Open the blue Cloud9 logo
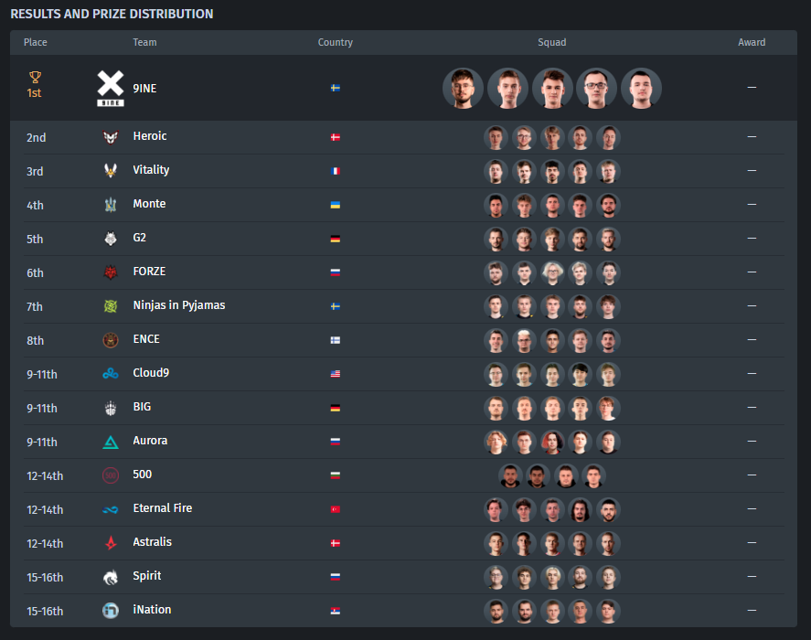 pos(111,374)
